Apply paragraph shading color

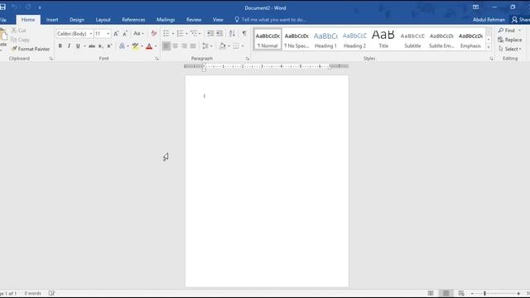pos(222,46)
